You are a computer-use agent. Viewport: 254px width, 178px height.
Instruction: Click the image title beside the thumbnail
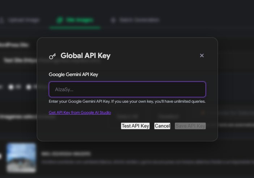[66, 154]
